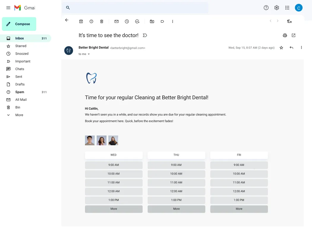Viewport: 312px width, 230px height.
Task: Delete this email with trash icon
Action: click(102, 21)
